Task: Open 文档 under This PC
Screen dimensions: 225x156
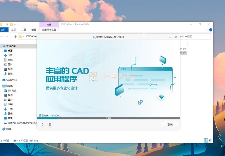Action: [8, 104]
